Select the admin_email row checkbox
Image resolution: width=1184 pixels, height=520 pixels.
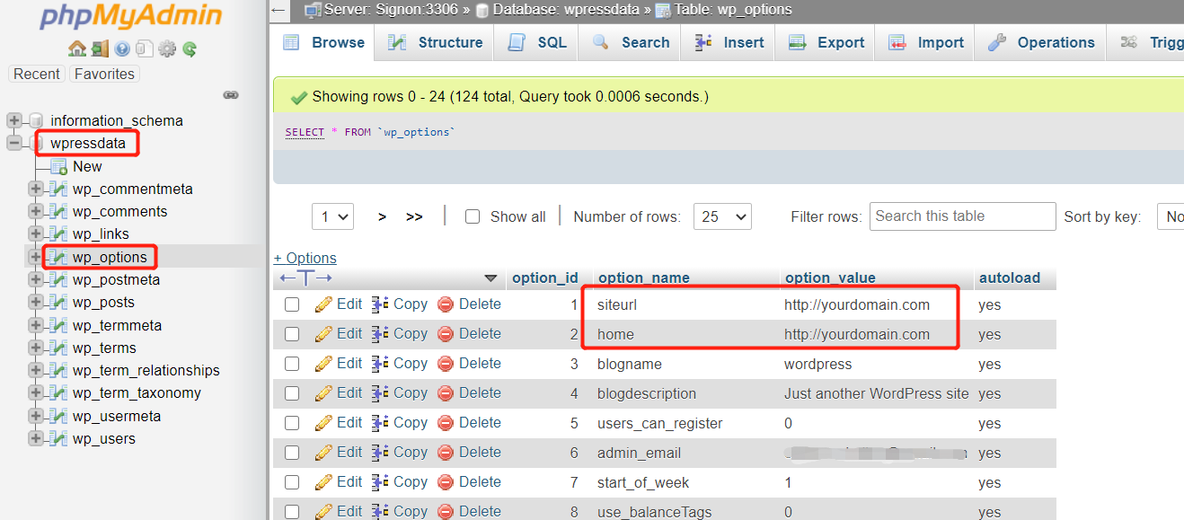[x=292, y=453]
